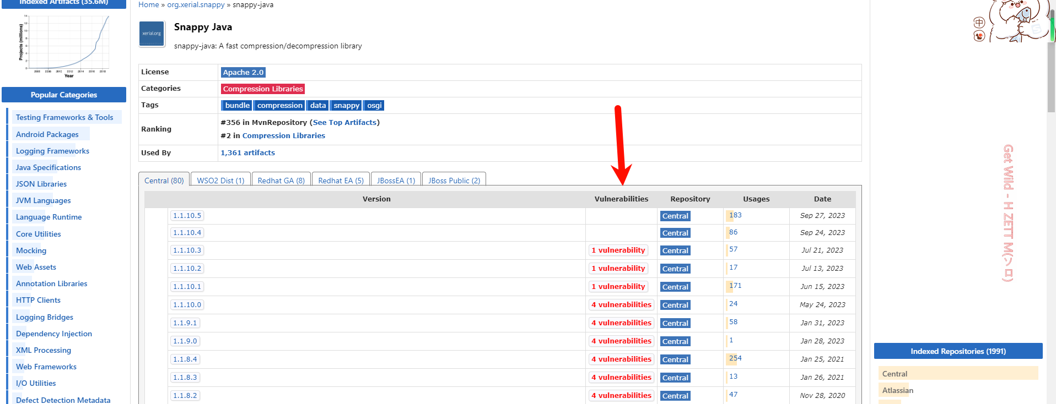Screen dimensions: 1056x404
Task: View the 1 vulnerability for 1.1.10.3
Action: coord(618,250)
